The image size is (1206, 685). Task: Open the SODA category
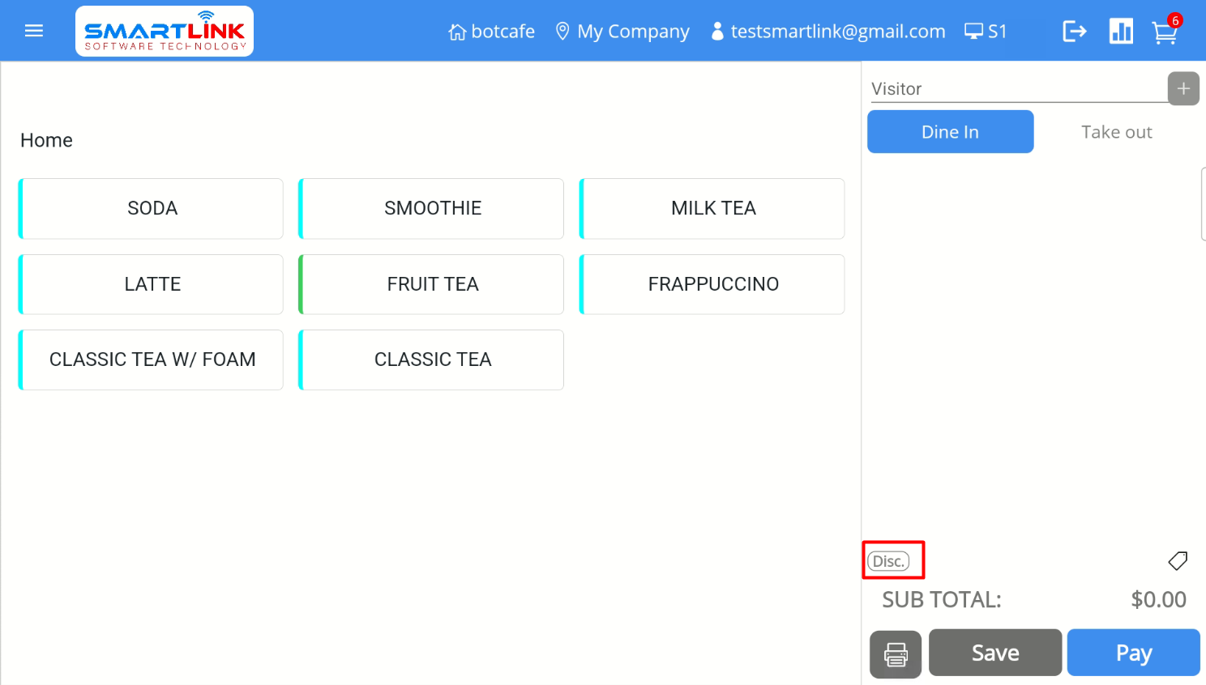click(152, 209)
